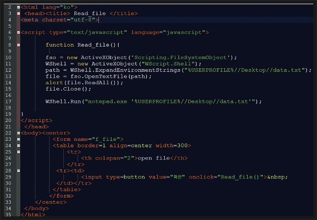Click the alert keyword on line 14
Viewport: 317px width, 220px height.
point(54,83)
